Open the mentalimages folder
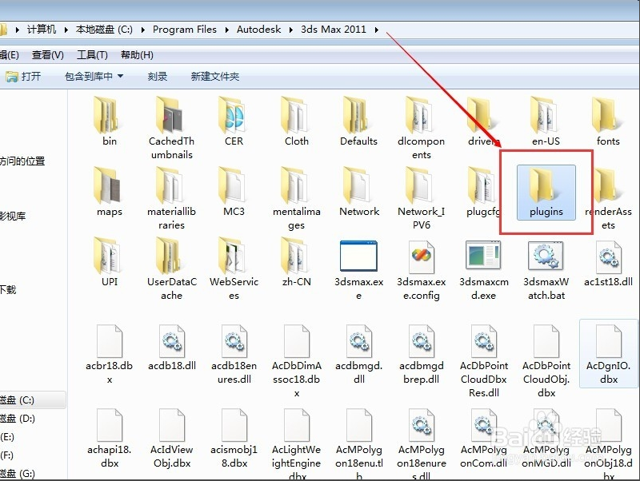This screenshot has width=640, height=481. click(296, 197)
